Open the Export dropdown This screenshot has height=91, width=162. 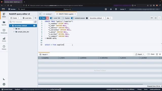[140, 54]
